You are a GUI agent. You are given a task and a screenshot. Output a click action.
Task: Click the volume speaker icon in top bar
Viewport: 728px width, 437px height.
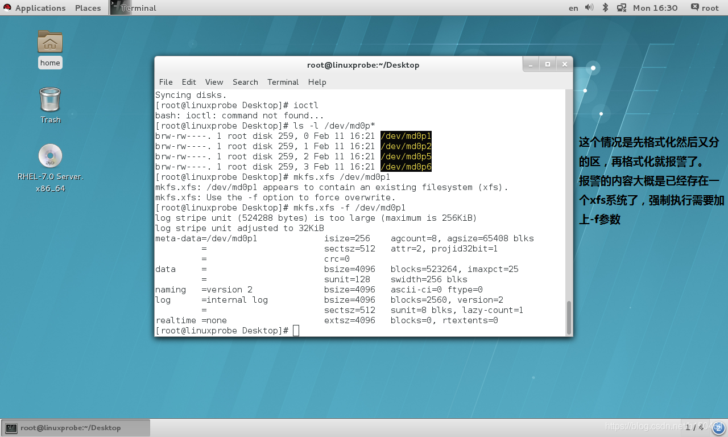(x=589, y=7)
